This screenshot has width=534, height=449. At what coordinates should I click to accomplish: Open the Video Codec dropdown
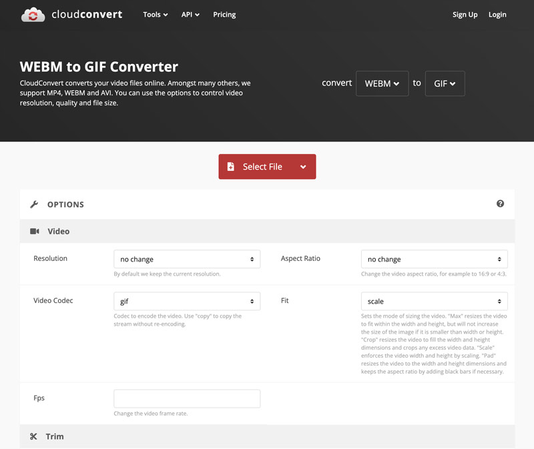tap(187, 302)
